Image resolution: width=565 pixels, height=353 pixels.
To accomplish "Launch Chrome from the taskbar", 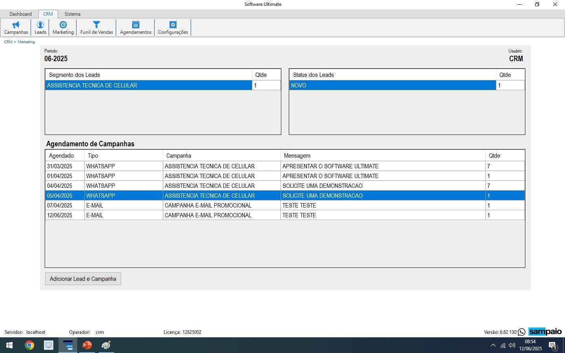I will (x=29, y=345).
